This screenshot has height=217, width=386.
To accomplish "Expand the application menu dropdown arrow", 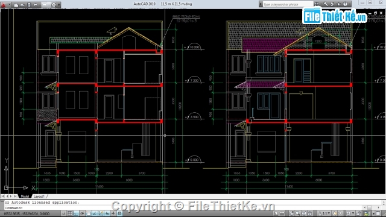I will pos(10,5).
